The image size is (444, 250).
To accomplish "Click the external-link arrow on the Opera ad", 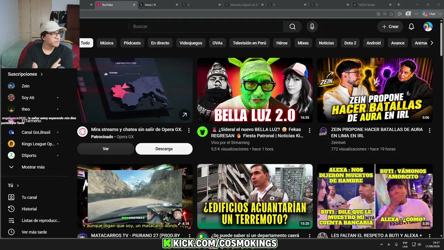I will [x=185, y=115].
